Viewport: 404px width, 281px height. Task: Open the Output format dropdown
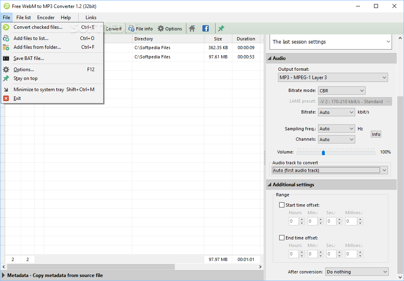tap(333, 78)
